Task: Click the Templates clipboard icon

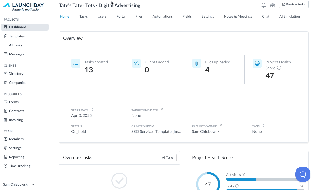Action: [x=6, y=36]
